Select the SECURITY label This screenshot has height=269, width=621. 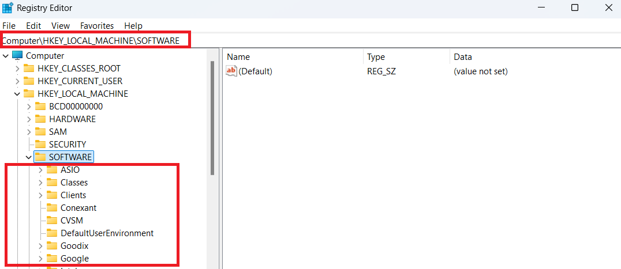[x=68, y=145]
